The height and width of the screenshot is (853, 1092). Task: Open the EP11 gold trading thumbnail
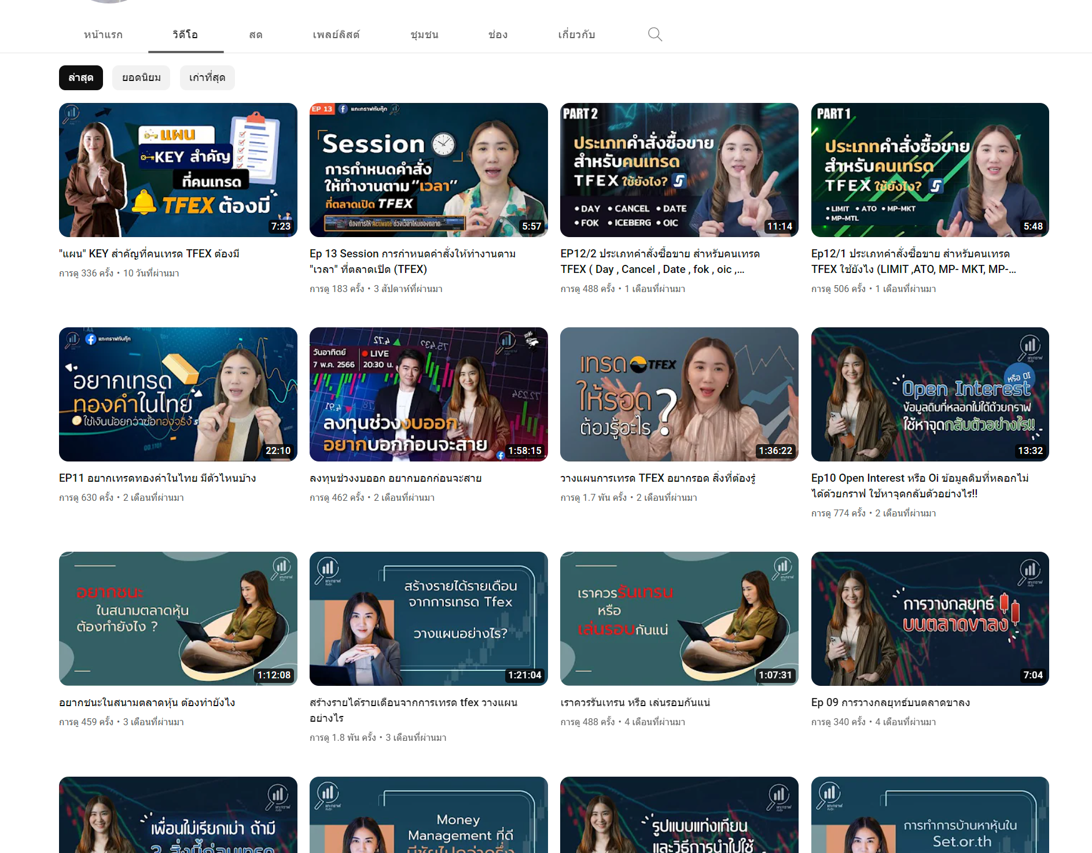coord(178,394)
